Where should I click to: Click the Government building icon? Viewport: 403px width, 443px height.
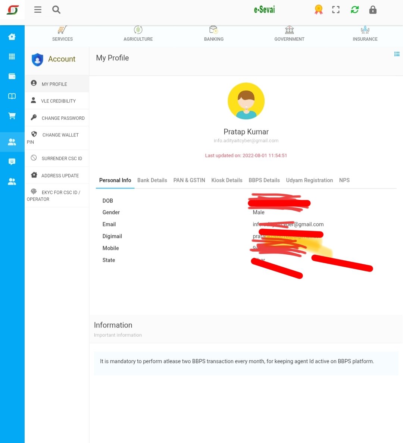click(289, 30)
